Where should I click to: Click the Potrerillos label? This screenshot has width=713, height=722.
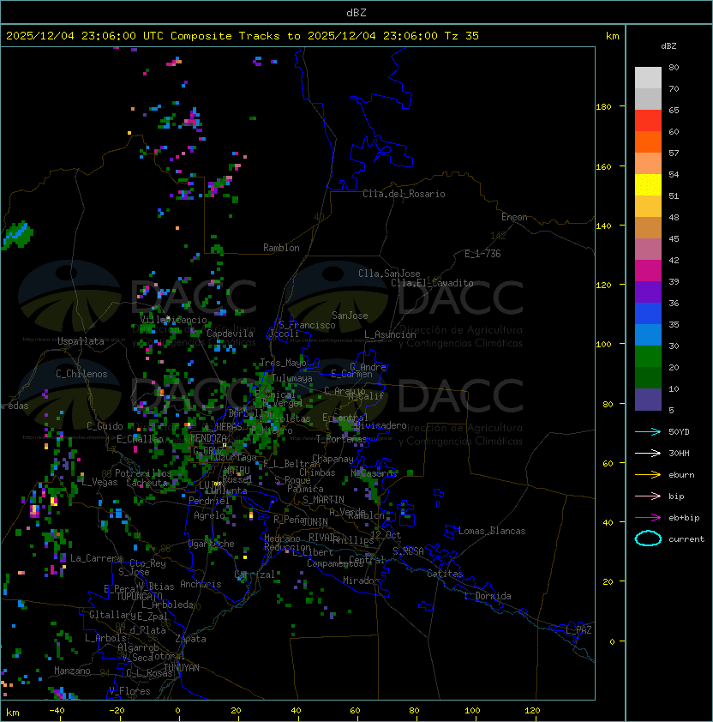(143, 472)
